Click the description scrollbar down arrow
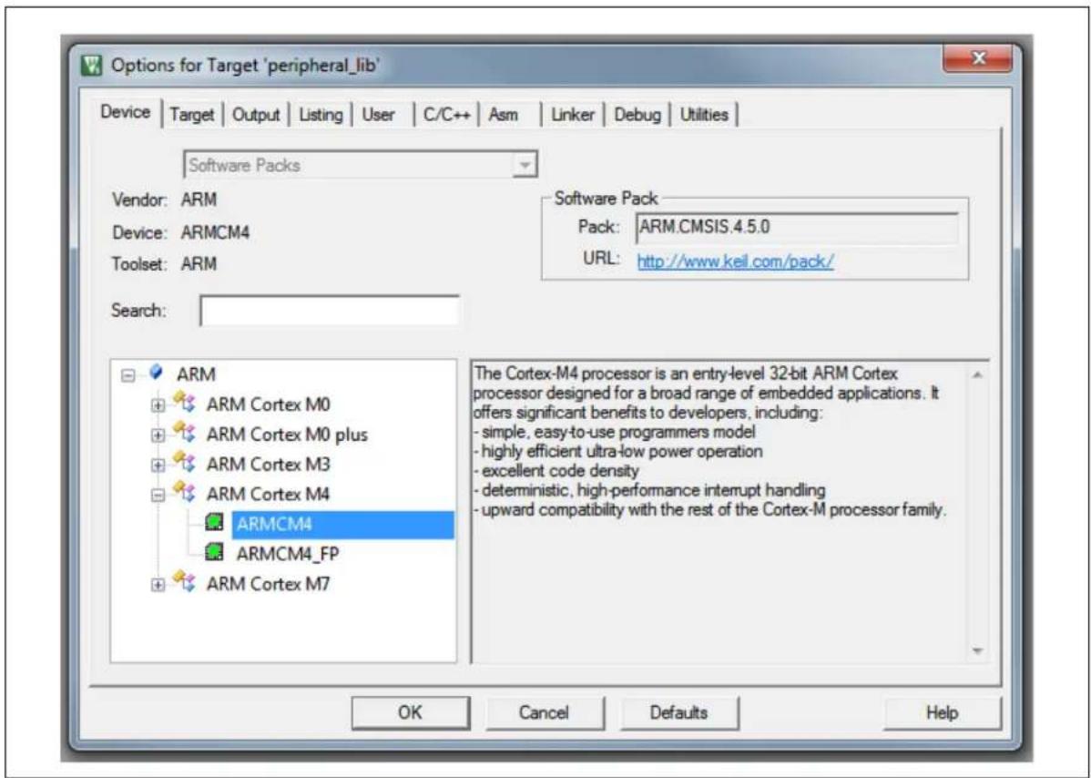The image size is (1091, 778). [x=977, y=650]
